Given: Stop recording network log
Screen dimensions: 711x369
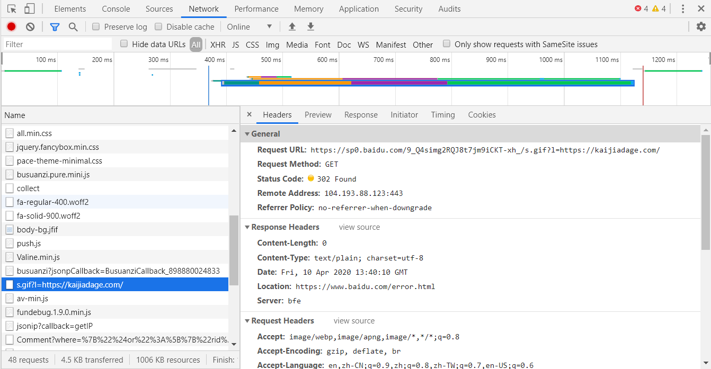Looking at the screenshot, I should point(11,26).
